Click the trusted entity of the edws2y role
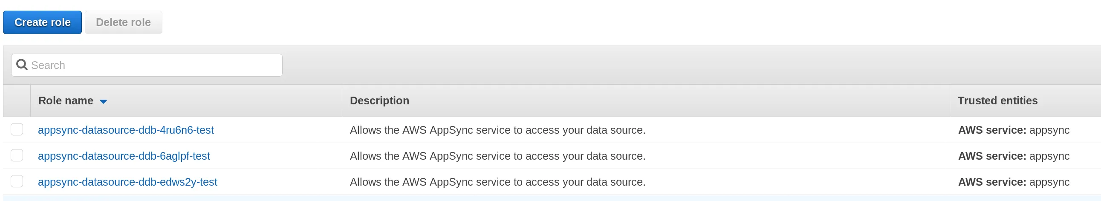The width and height of the screenshot is (1101, 201). (1013, 182)
